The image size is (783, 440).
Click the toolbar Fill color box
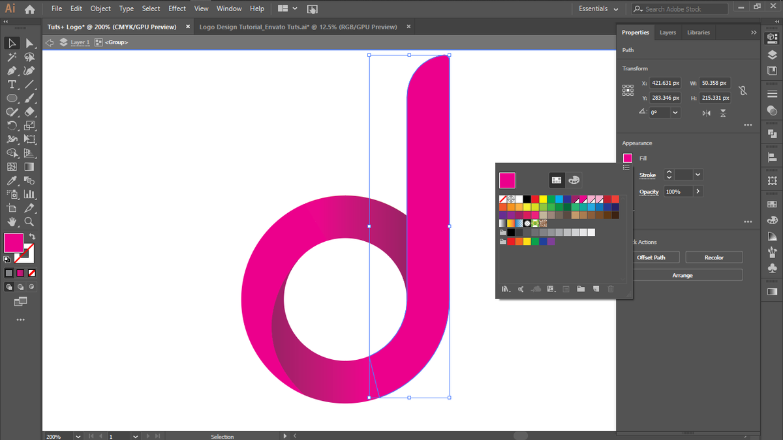pos(14,243)
